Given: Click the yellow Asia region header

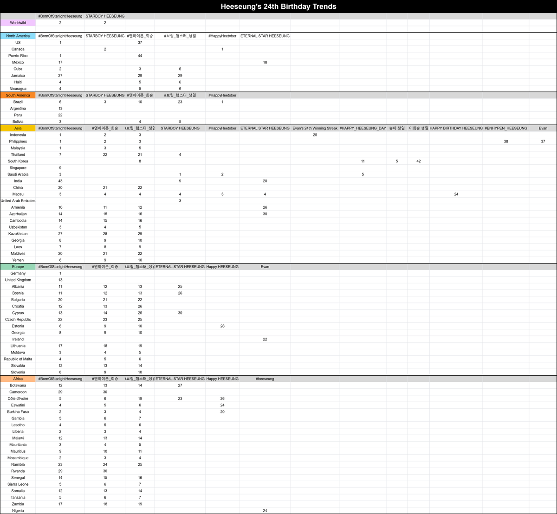Looking at the screenshot, I should [x=18, y=128].
